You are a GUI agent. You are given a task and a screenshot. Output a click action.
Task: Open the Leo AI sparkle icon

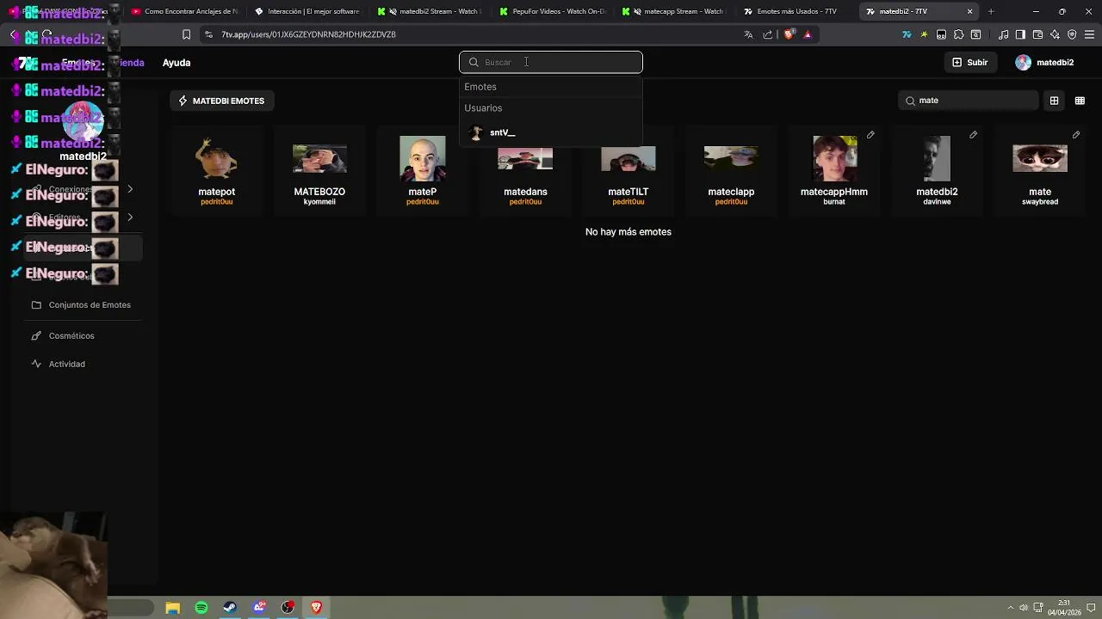click(1055, 34)
